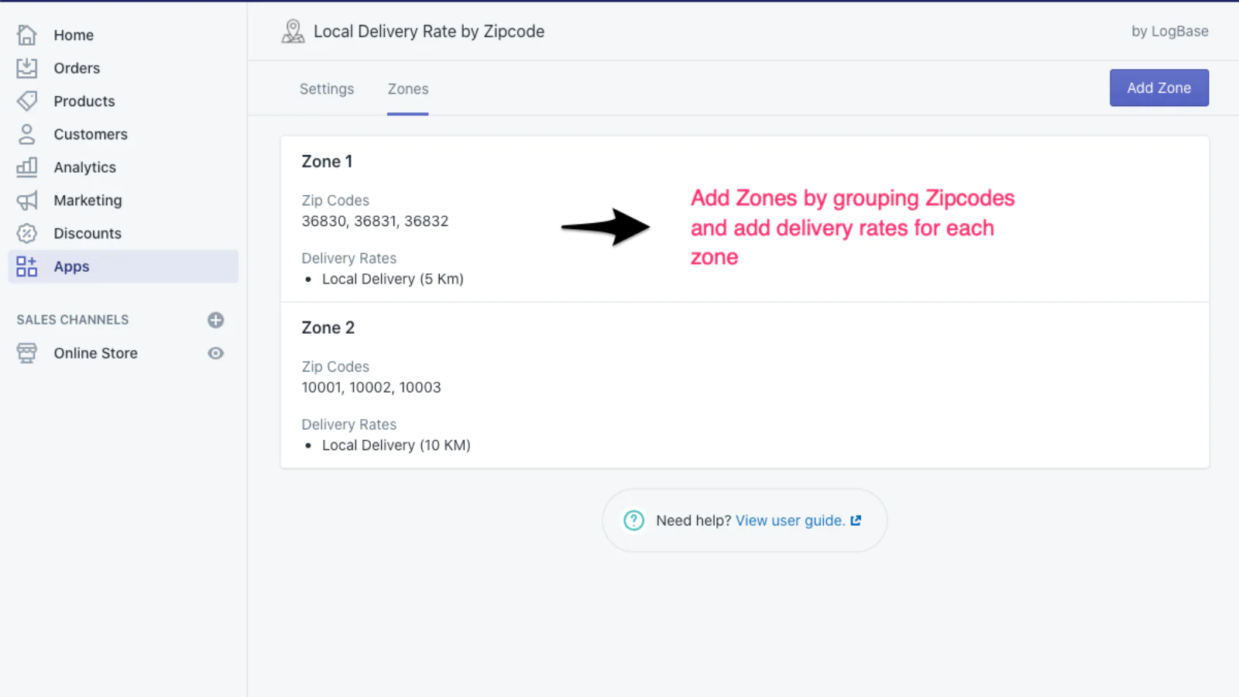Select the Zones tab

(x=408, y=89)
